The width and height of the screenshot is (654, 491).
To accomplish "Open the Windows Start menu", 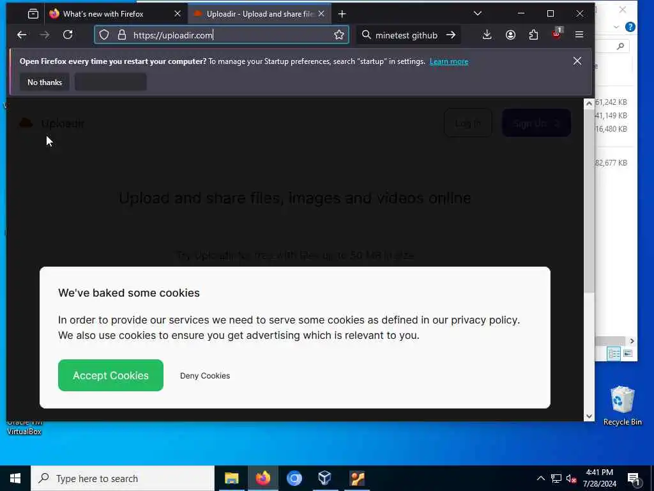I will pos(15,478).
